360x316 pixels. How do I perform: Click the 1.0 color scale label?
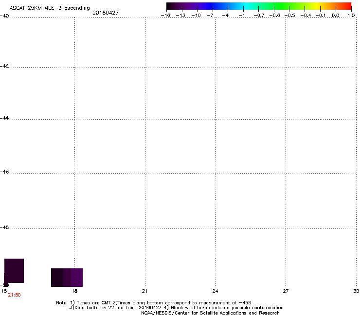click(351, 16)
